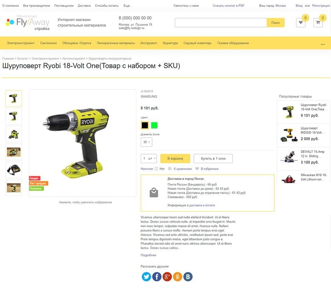This screenshot has width=331, height=289.
Task: Share product on Google Plus
Action: coord(167,276)
